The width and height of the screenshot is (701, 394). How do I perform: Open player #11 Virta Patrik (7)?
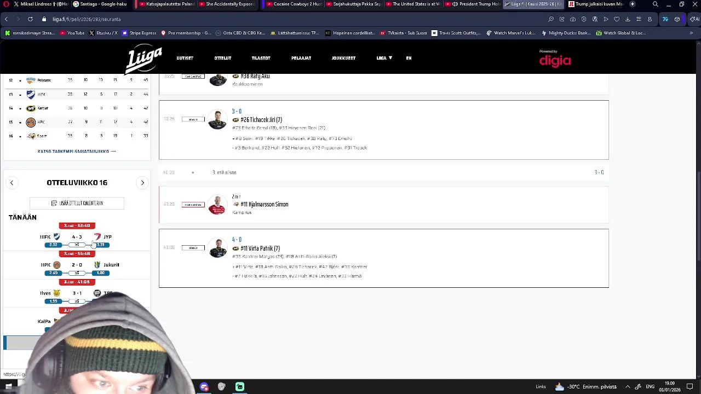click(x=260, y=248)
